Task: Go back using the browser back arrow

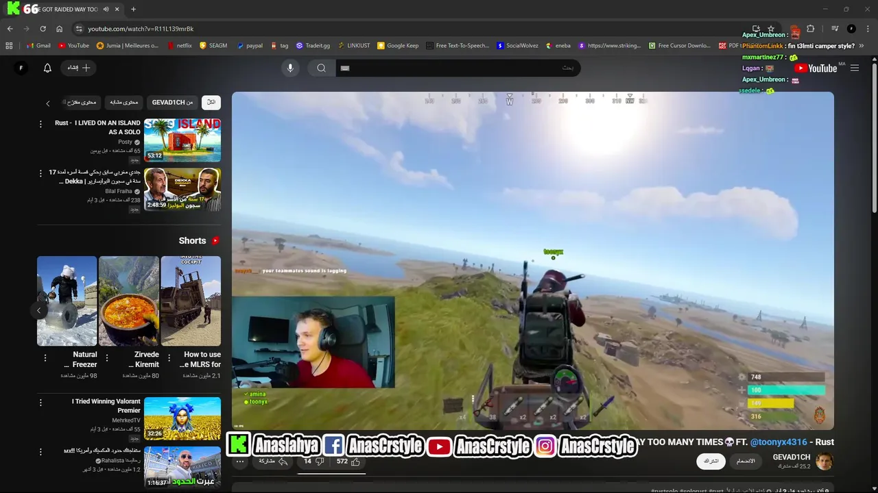Action: [x=10, y=29]
